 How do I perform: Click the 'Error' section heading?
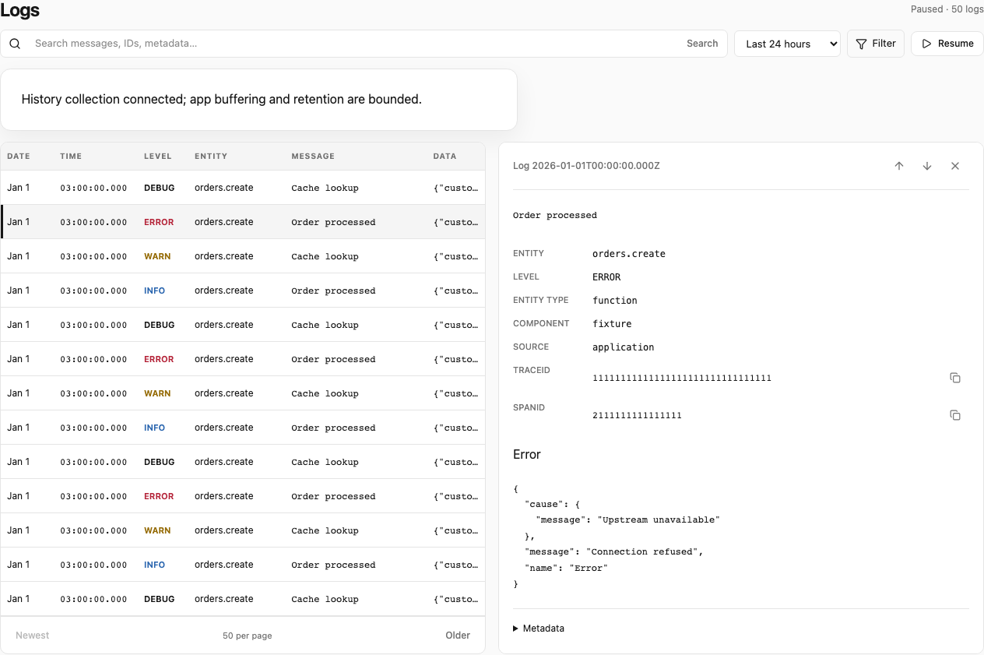[527, 455]
